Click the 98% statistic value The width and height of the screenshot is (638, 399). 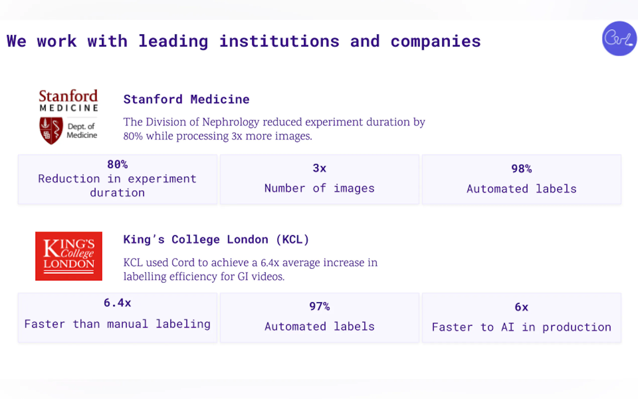click(x=521, y=169)
